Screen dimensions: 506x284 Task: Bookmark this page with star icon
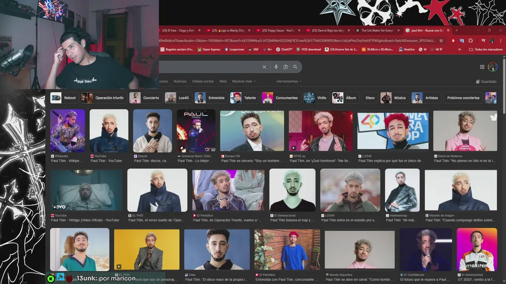tap(441, 40)
